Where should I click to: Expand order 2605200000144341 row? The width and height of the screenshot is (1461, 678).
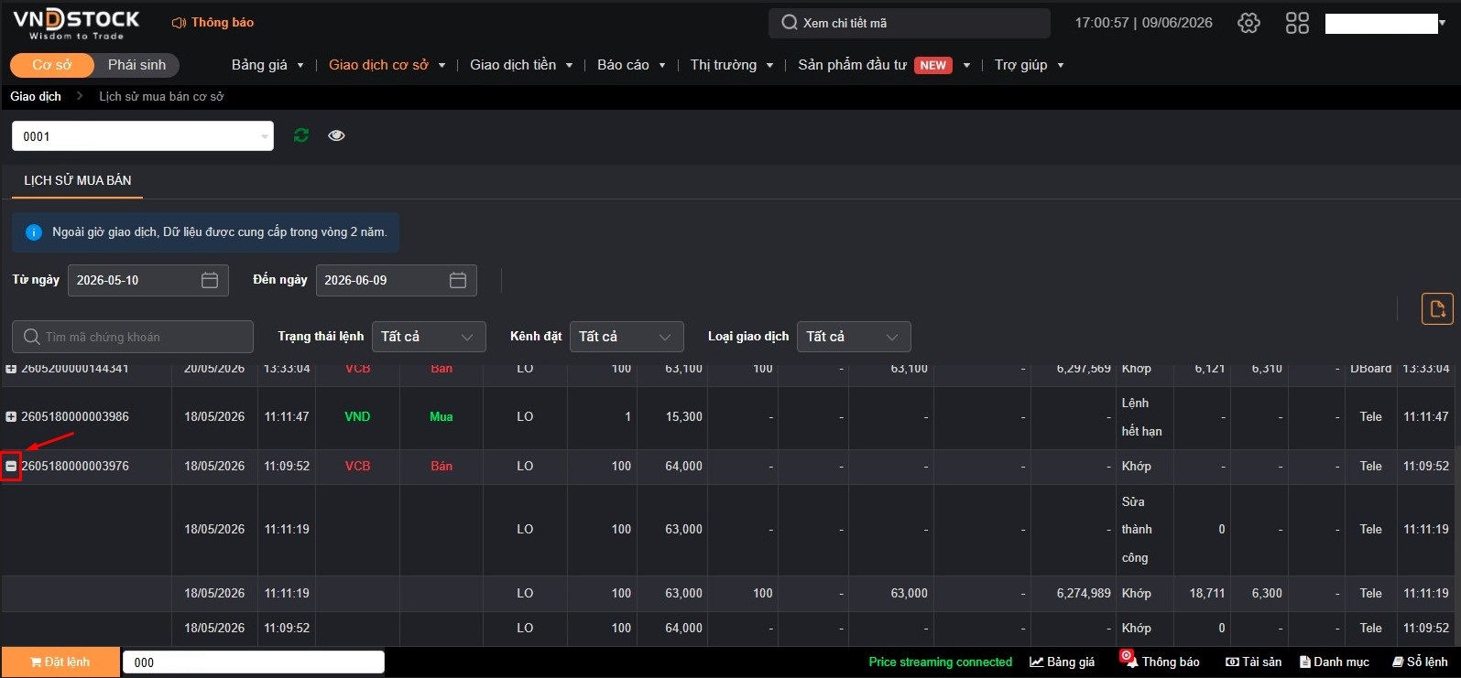pos(11,369)
